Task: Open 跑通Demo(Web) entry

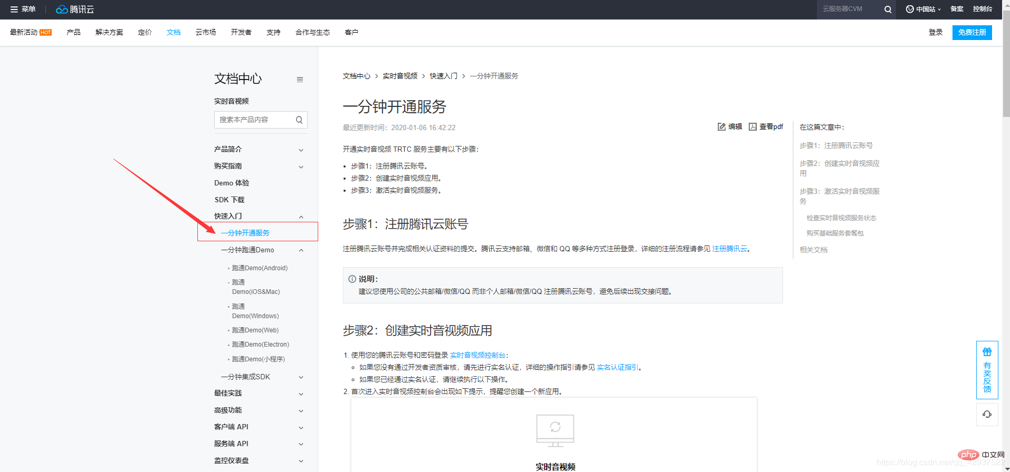Action: tap(255, 330)
